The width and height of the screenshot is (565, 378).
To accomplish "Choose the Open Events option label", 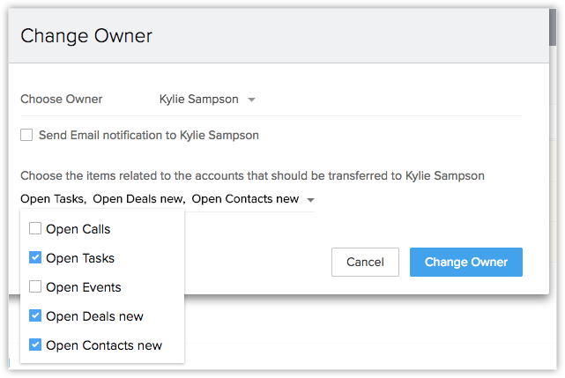I will coord(84,287).
